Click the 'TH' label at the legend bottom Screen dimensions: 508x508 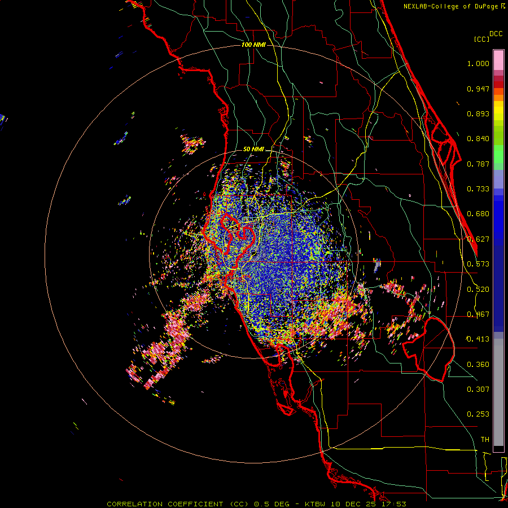(x=485, y=440)
